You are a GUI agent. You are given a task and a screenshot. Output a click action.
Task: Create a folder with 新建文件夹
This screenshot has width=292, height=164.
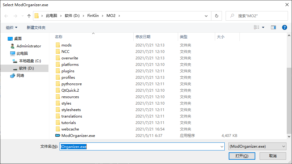36,28
